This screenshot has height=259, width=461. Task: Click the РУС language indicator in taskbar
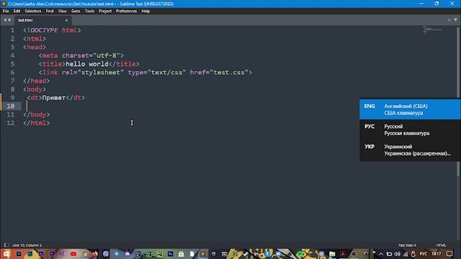pyautogui.click(x=424, y=254)
